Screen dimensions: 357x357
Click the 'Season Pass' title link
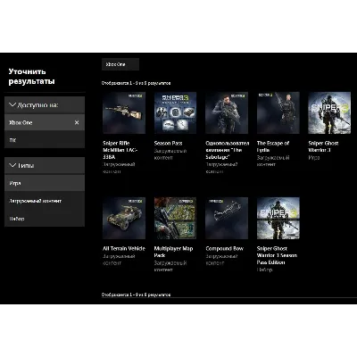pyautogui.click(x=168, y=143)
